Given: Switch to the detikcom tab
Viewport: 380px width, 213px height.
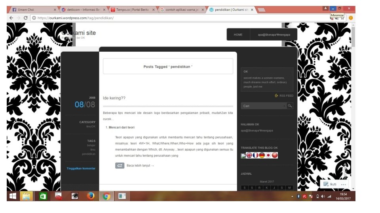Looking at the screenshot, I should click(84, 9).
